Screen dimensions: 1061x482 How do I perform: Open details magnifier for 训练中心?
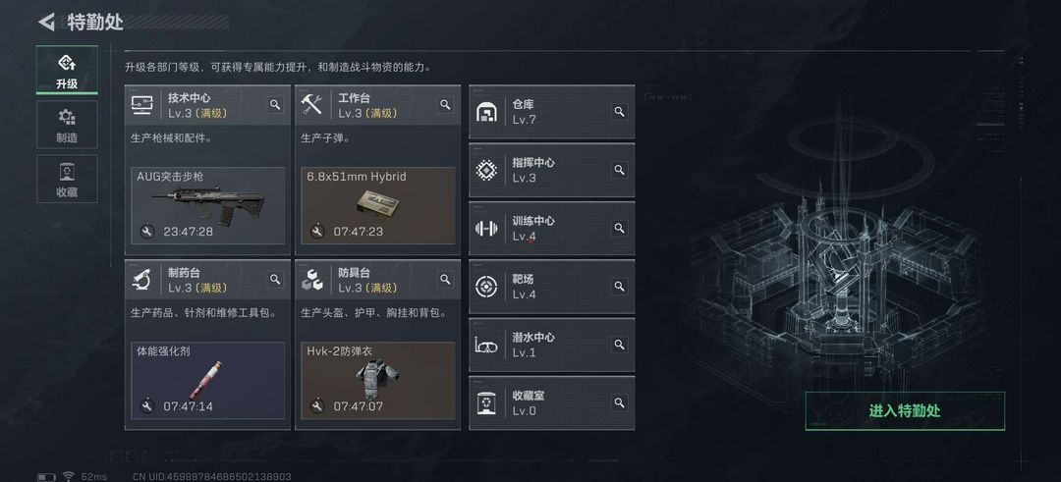(619, 228)
